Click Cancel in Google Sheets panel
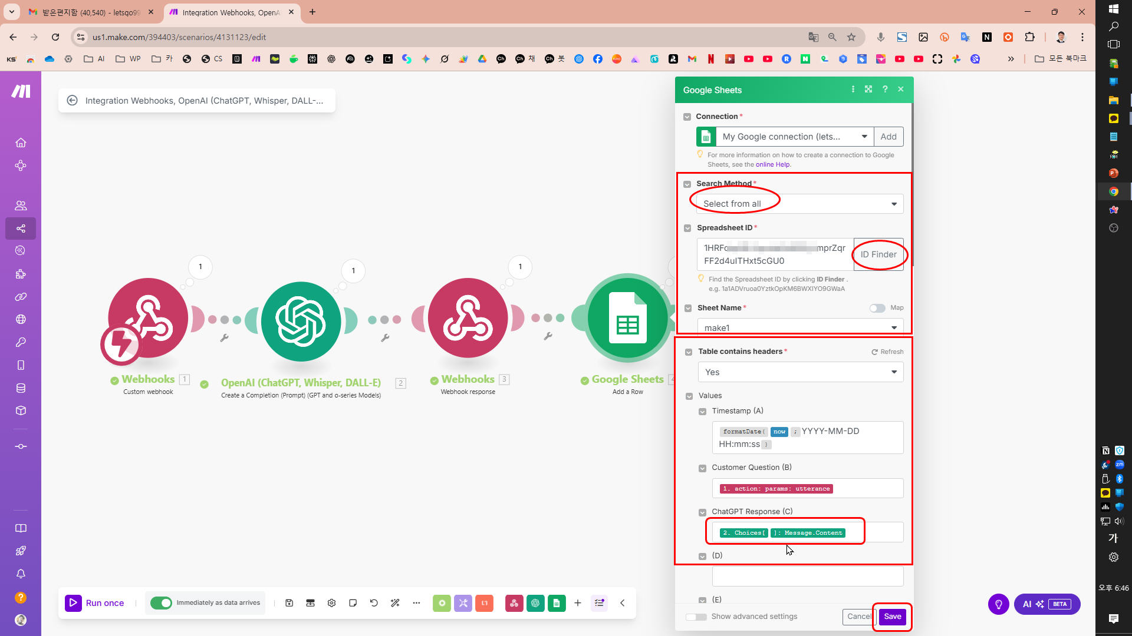This screenshot has height=636, width=1132. pyautogui.click(x=859, y=617)
